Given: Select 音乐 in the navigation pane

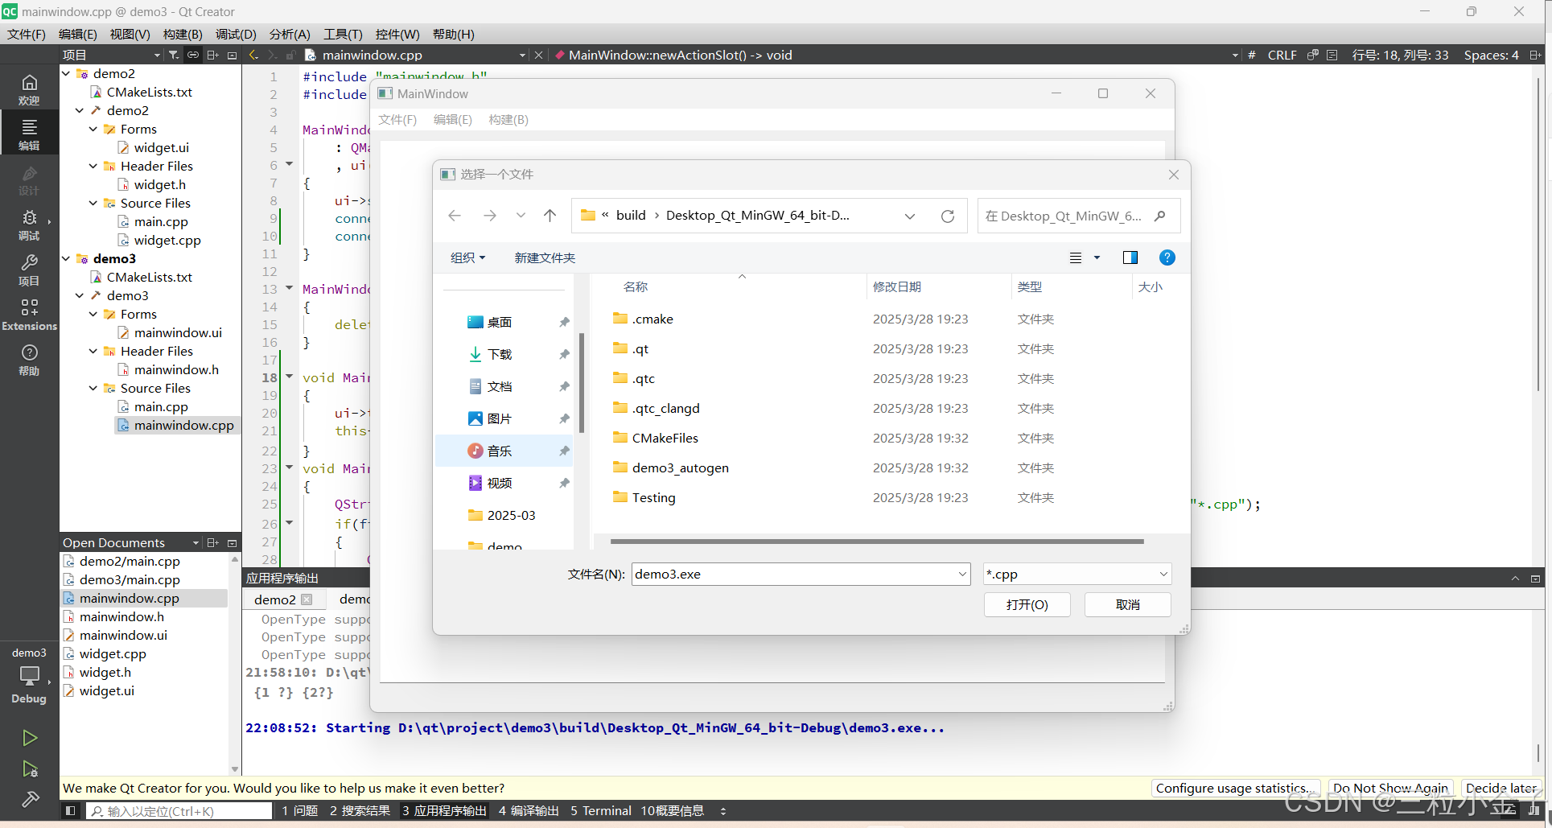Looking at the screenshot, I should click(504, 451).
